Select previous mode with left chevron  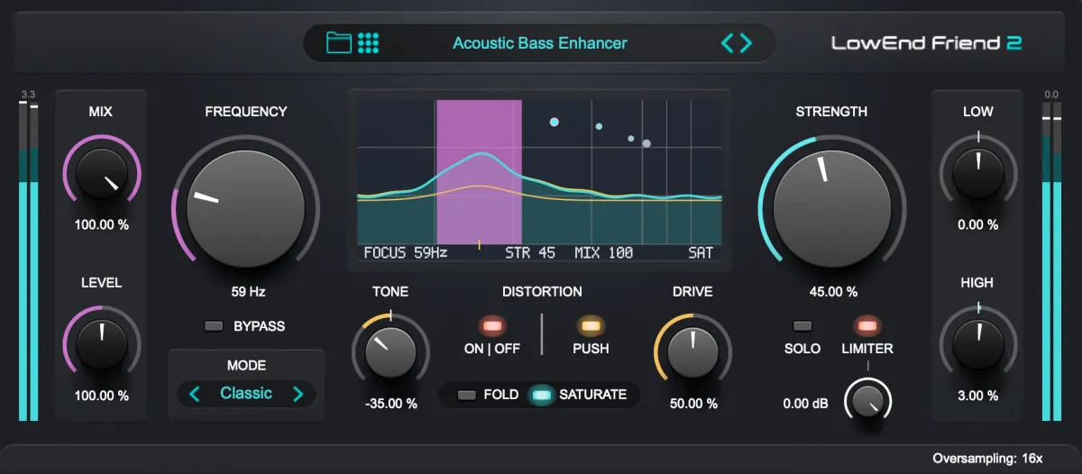click(x=194, y=394)
